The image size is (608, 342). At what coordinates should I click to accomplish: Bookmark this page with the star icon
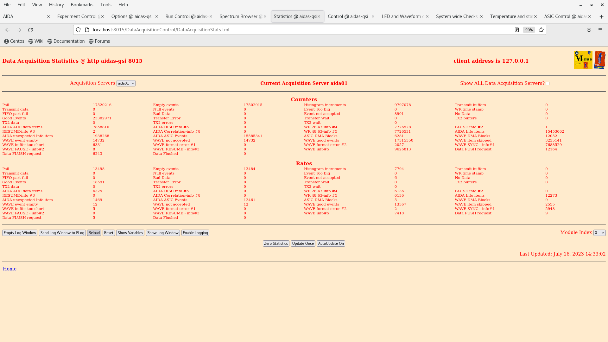click(x=541, y=30)
